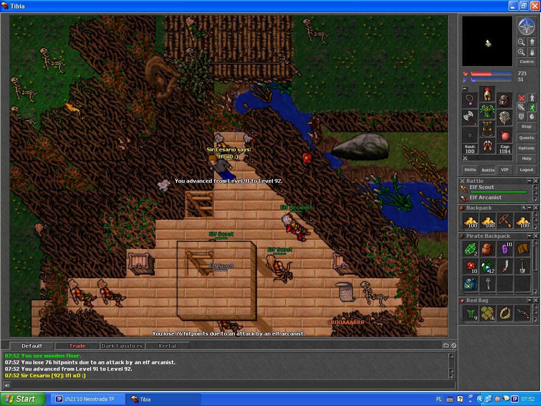Image resolution: width=541 pixels, height=406 pixels.
Task: Click the helmet in the equipment slot
Action: pos(487,94)
